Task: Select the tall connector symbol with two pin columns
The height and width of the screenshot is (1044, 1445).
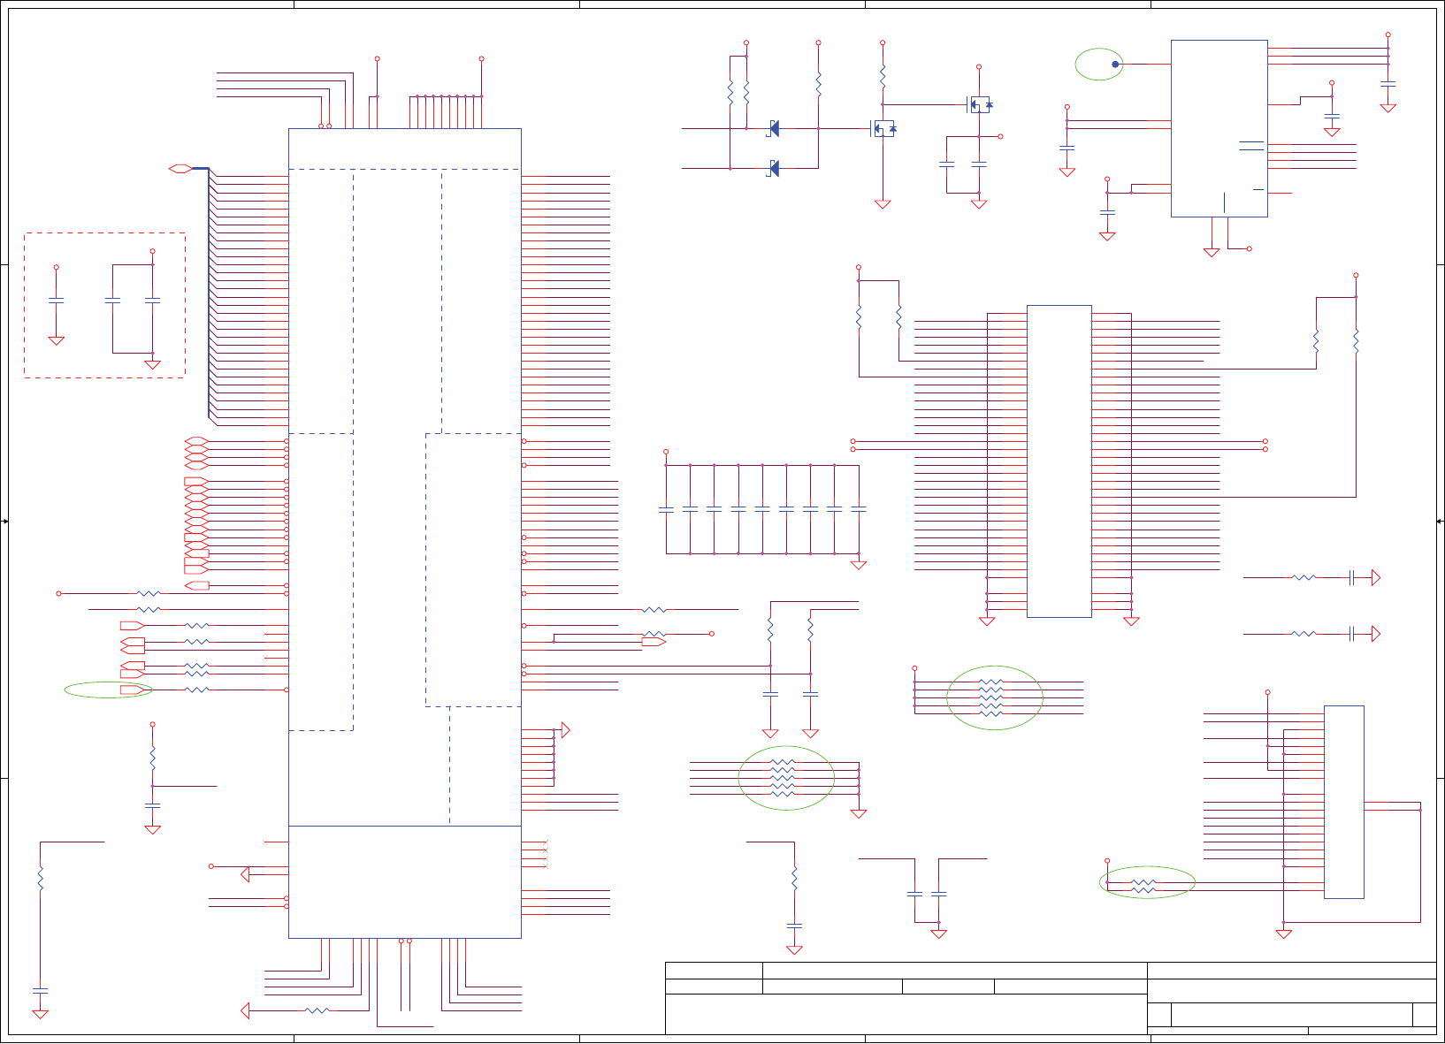Action: (1059, 461)
